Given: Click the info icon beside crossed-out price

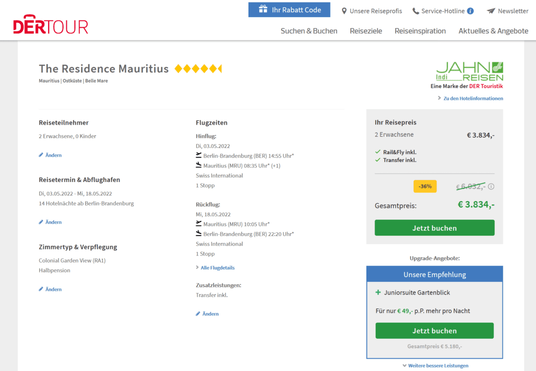Looking at the screenshot, I should [x=491, y=186].
